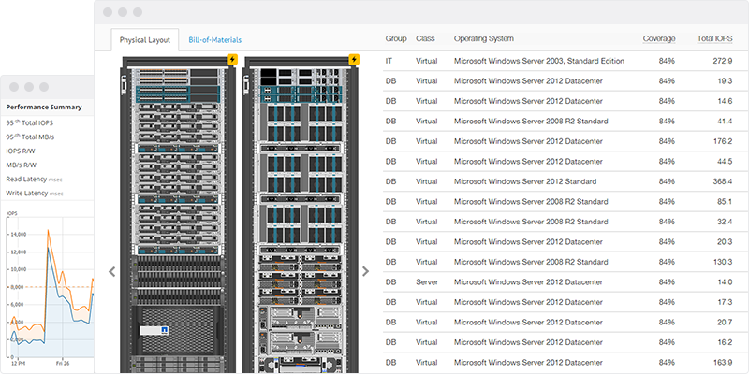Click the right rack's server image
The height and width of the screenshot is (374, 749).
[301, 215]
